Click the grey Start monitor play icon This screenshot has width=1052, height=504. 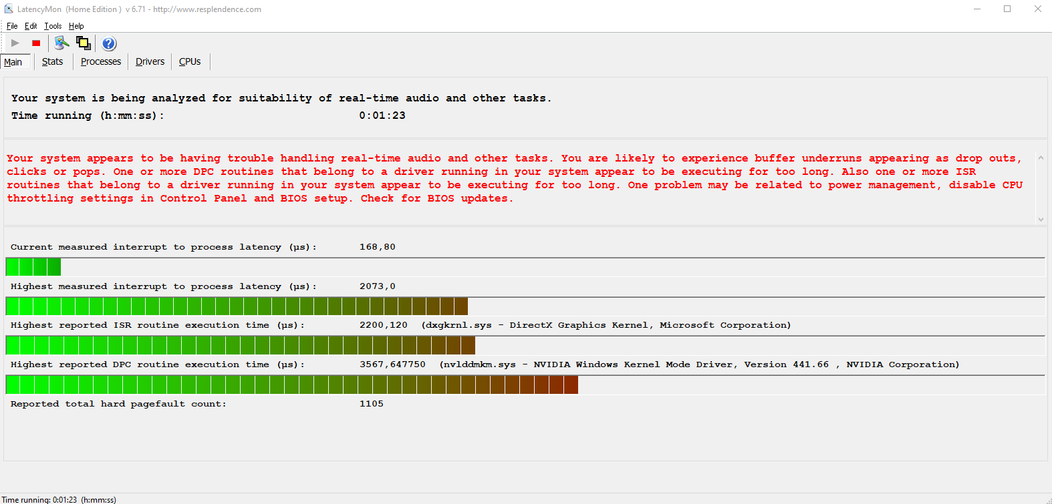click(x=15, y=43)
